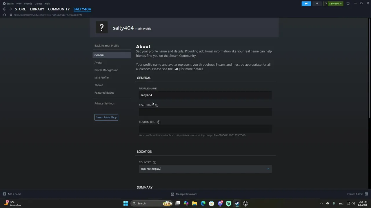Click the ENG language indicator
Viewport: 371px width, 208px height.
[341, 203]
